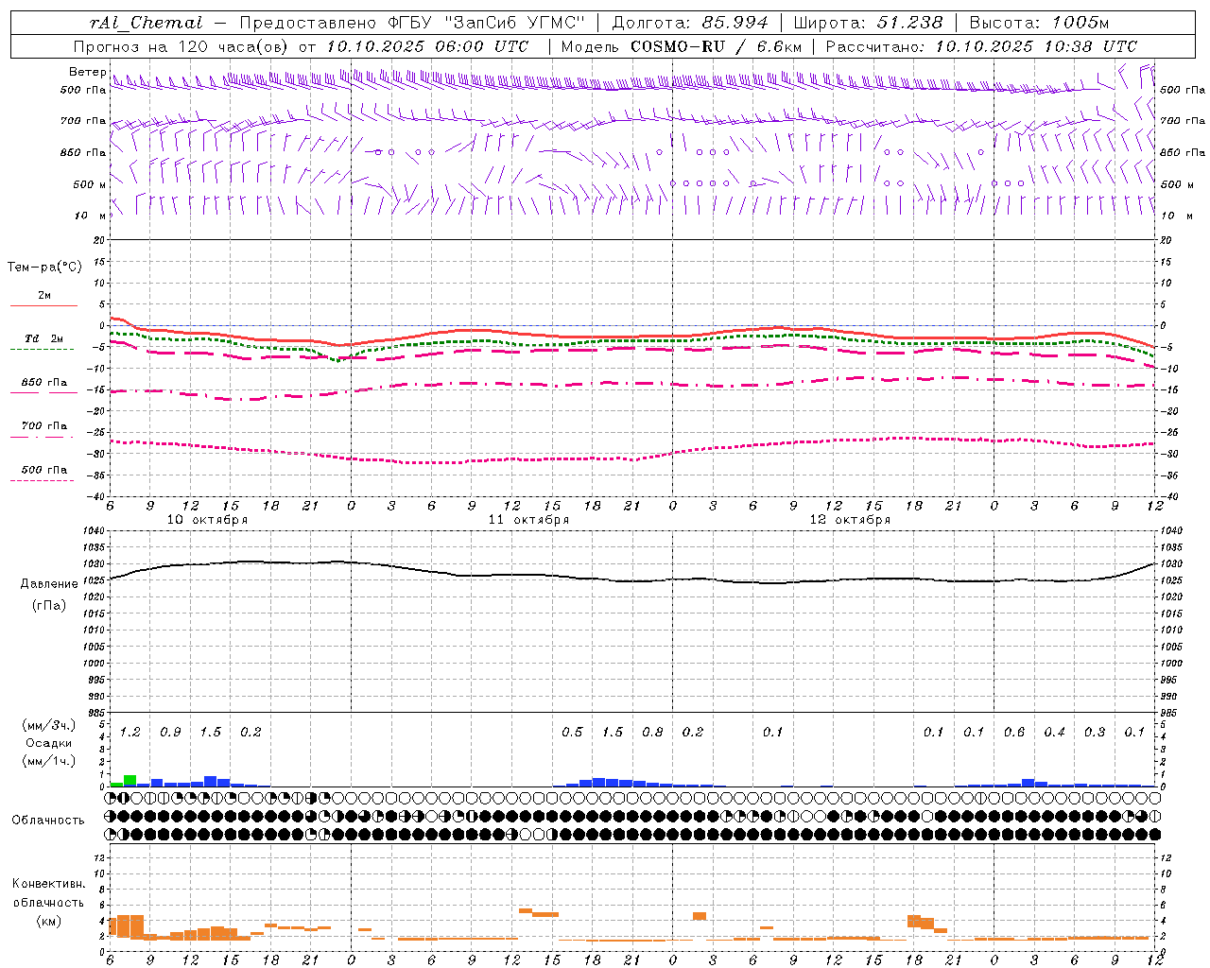The width and height of the screenshot is (1210, 968).
Task: Click the Тем-ра(°C) panel label
Action: click(x=45, y=268)
